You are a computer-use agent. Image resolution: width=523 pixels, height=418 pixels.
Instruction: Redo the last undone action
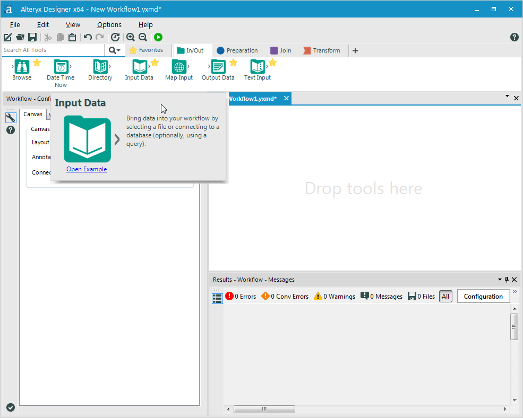99,37
